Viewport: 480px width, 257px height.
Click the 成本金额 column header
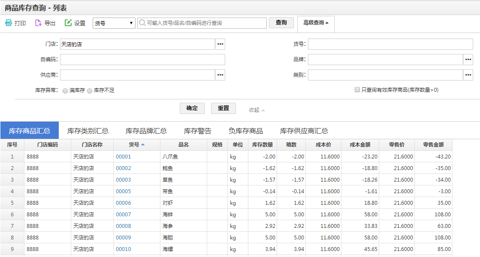point(360,144)
